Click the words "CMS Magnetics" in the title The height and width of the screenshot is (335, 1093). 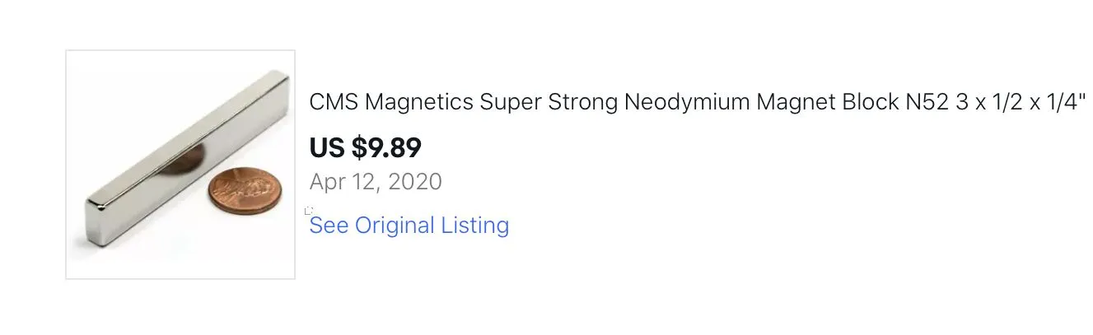tap(391, 103)
